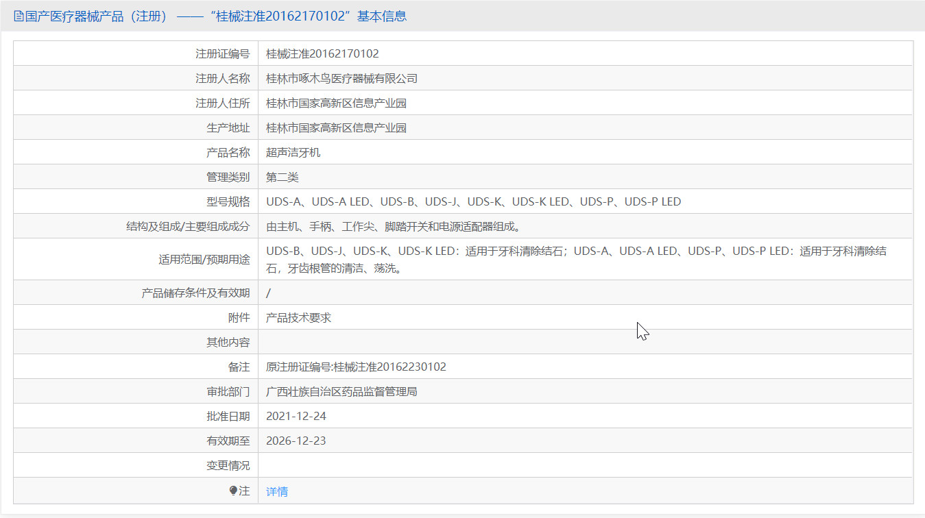Click the 产品名称 label
The height and width of the screenshot is (518, 925).
(228, 152)
